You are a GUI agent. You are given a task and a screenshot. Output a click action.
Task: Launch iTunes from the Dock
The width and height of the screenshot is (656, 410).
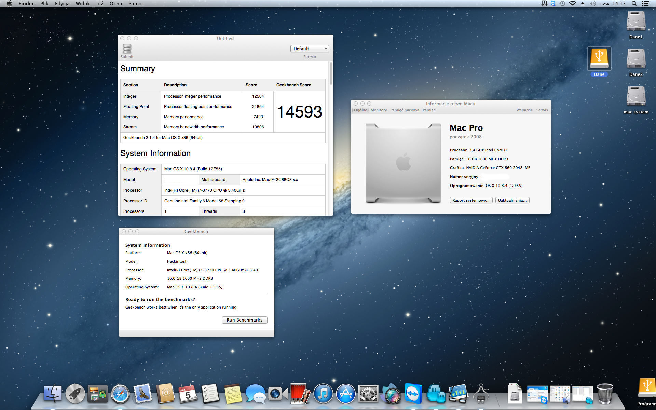[x=323, y=393]
